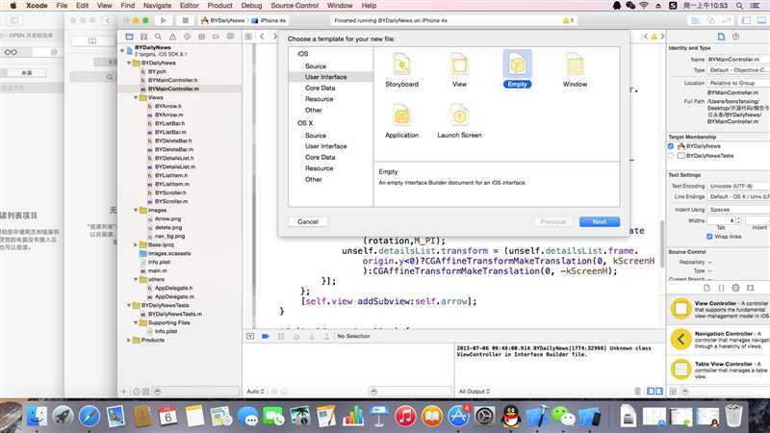This screenshot has width=770, height=433.
Task: Show the File inspector icon
Action: 721,37
